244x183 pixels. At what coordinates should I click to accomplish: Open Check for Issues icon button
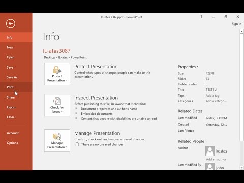[57, 105]
